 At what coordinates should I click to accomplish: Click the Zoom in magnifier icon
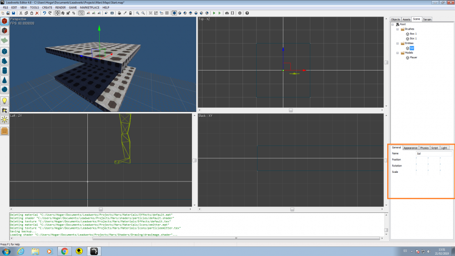[x=137, y=13]
